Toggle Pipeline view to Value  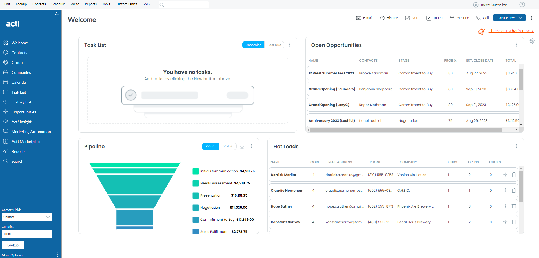pos(228,146)
